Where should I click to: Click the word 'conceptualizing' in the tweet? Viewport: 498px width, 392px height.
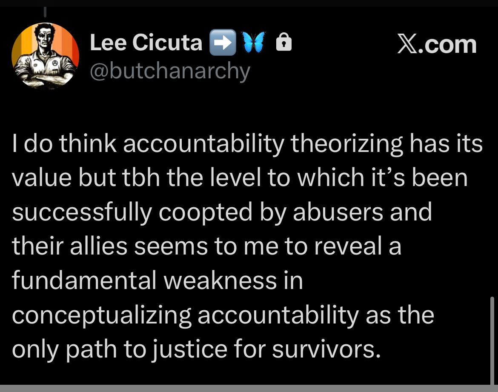[x=101, y=315]
